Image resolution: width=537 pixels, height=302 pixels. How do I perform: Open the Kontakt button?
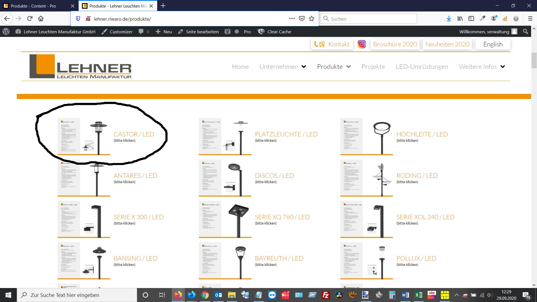pyautogui.click(x=332, y=44)
